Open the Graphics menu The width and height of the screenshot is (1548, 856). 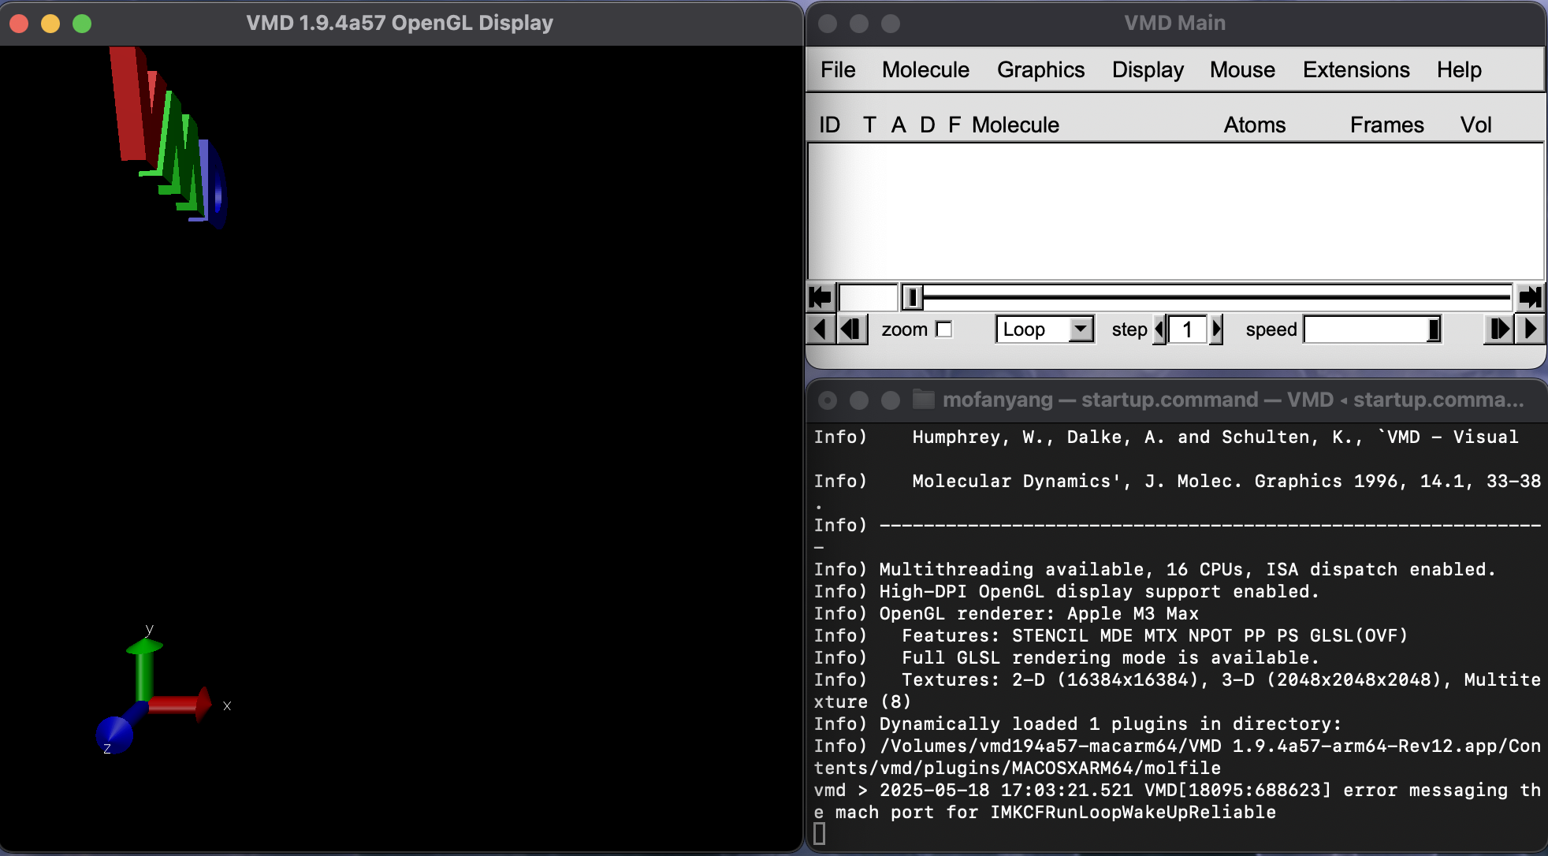tap(1040, 69)
